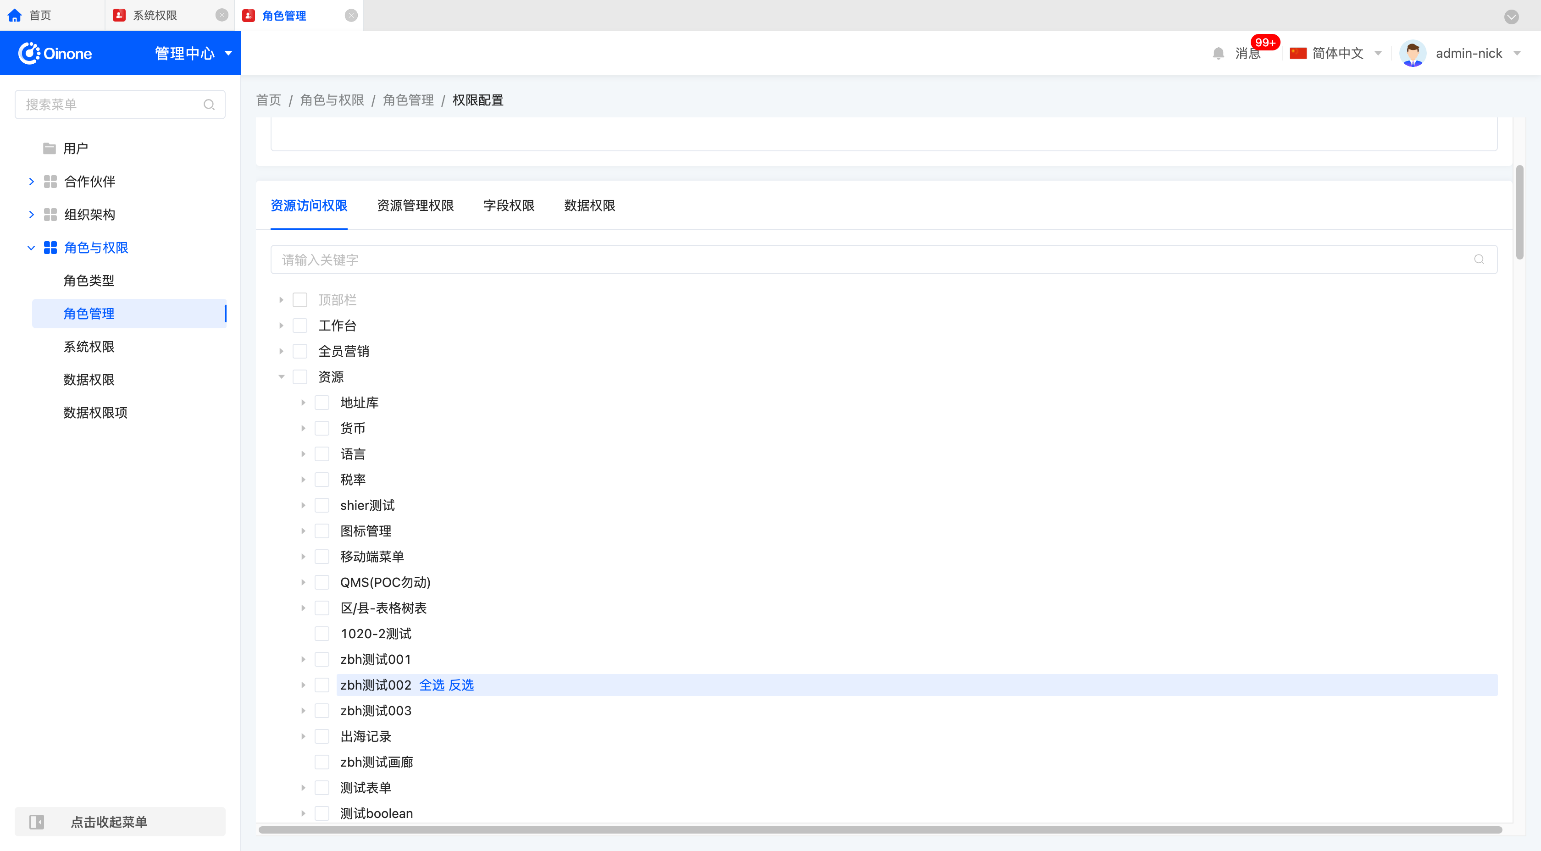Viewport: 1541px width, 851px height.
Task: Expand the zbh测试002 tree node
Action: point(303,685)
